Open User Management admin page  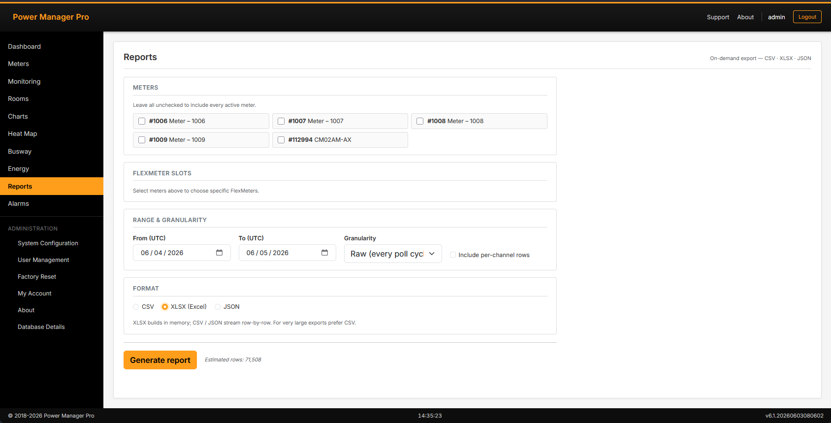[52, 260]
